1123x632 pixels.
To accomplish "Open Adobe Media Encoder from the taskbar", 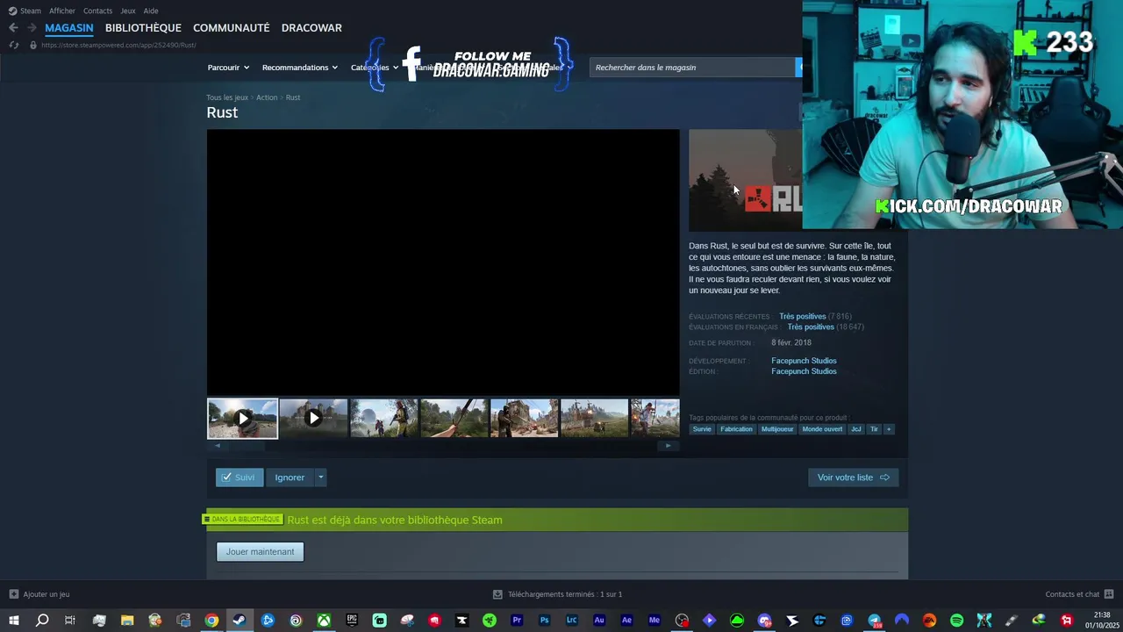I will coord(654,621).
